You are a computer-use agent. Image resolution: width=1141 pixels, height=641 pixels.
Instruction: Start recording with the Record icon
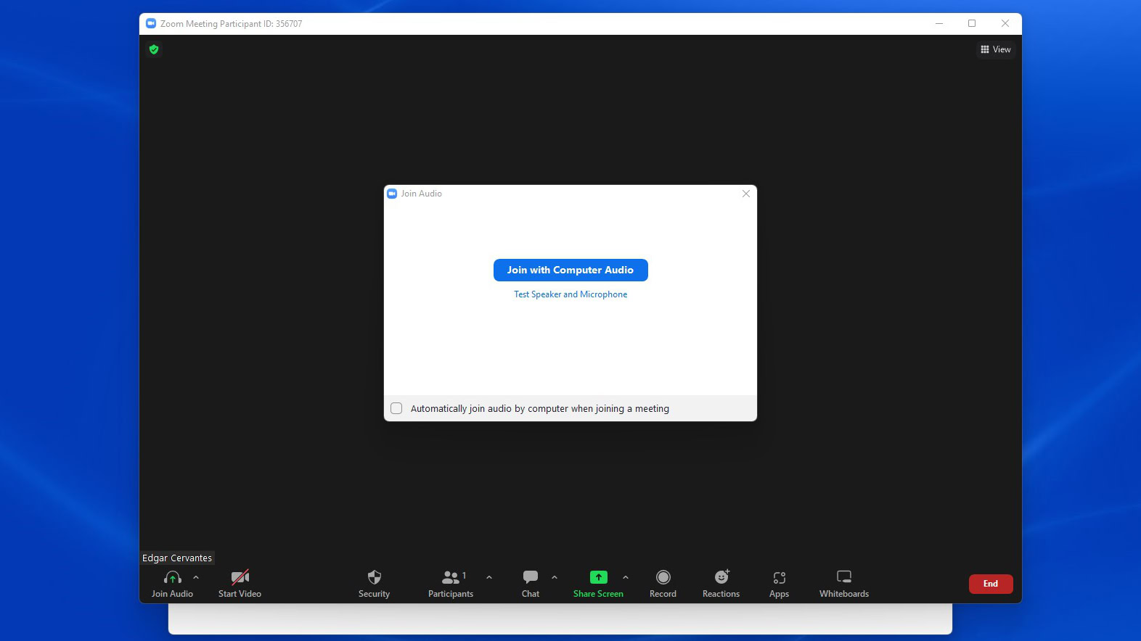663,577
